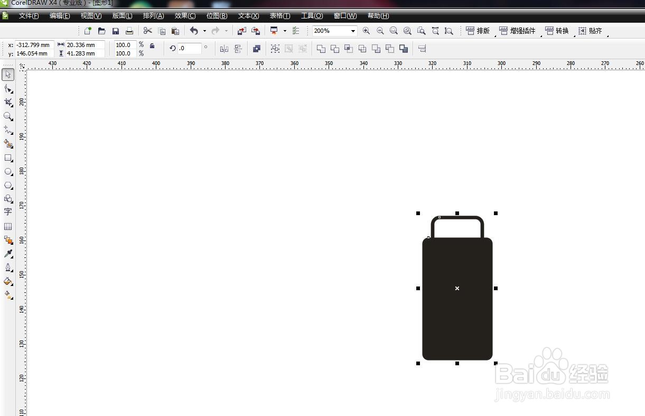Save the document with floppy icon
The image size is (645, 416).
pos(115,31)
